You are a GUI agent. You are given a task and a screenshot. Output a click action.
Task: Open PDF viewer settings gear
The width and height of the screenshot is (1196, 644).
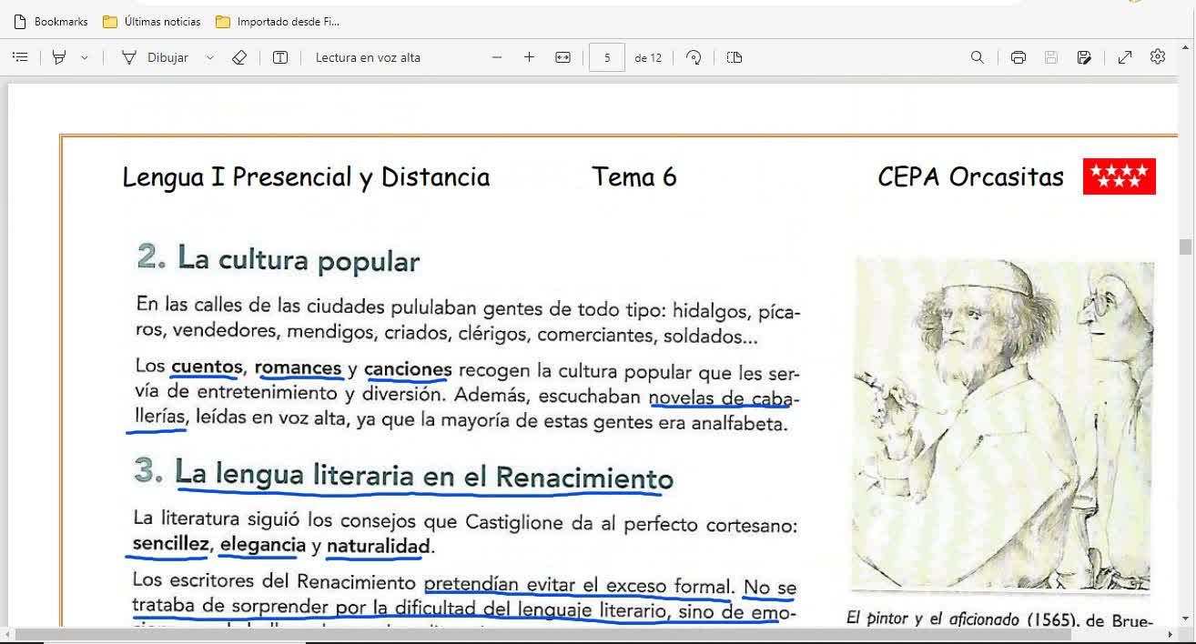click(1158, 57)
